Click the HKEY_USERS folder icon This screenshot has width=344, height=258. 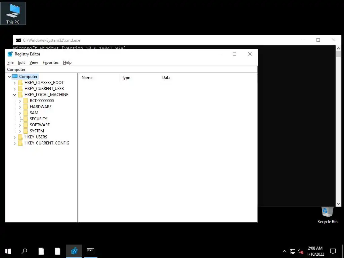(x=20, y=137)
